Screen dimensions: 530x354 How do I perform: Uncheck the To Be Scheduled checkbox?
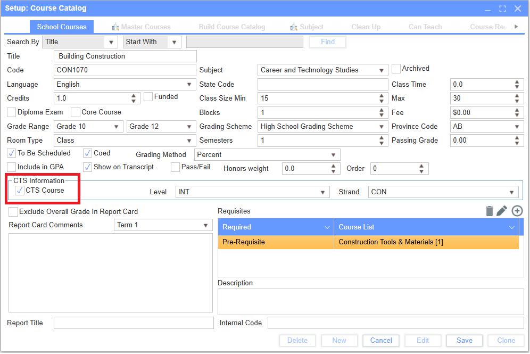pos(12,153)
